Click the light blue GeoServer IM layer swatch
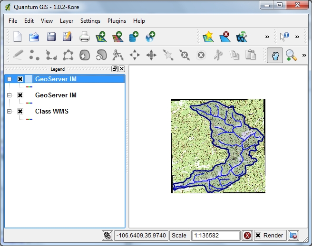This screenshot has width=312, height=246. [29, 79]
